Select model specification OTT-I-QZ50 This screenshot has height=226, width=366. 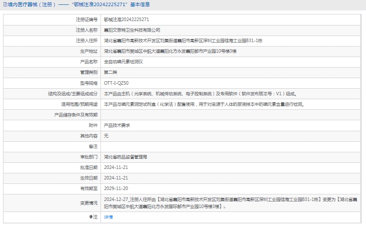[116, 83]
